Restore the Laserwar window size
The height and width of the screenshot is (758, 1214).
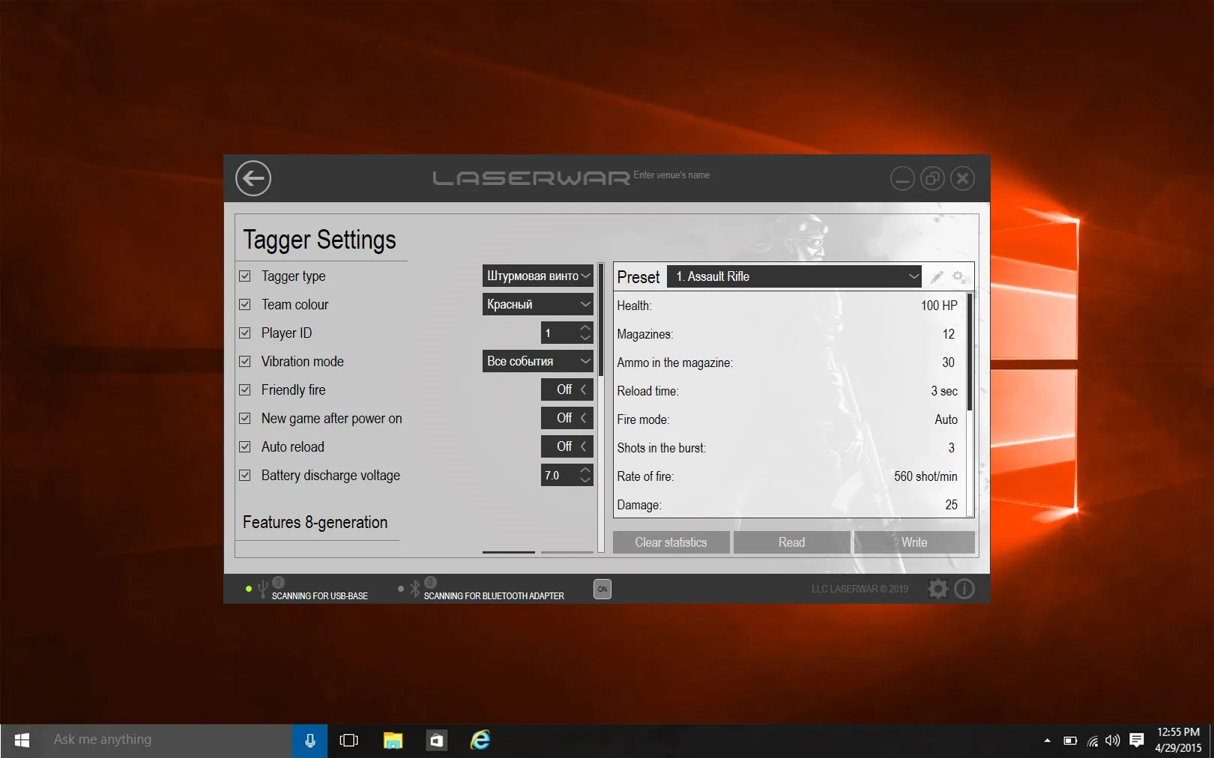[x=932, y=178]
